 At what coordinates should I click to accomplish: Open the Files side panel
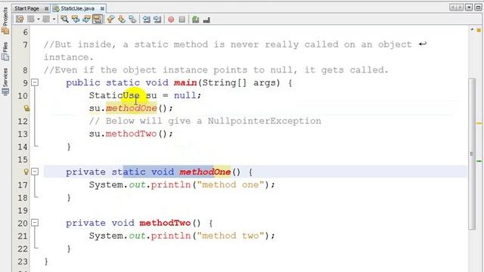(5, 51)
